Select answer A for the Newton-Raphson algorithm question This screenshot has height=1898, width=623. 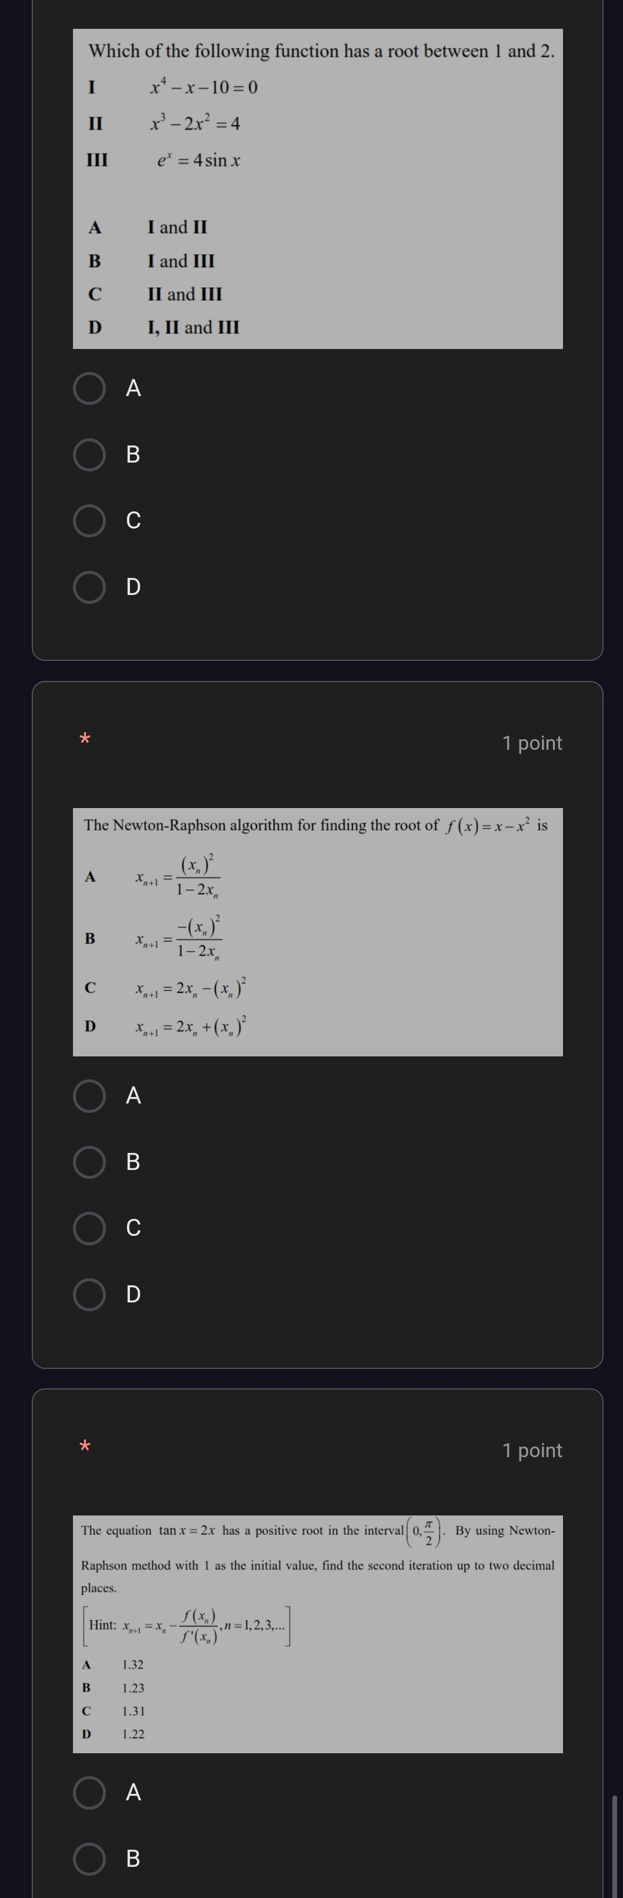(90, 1096)
